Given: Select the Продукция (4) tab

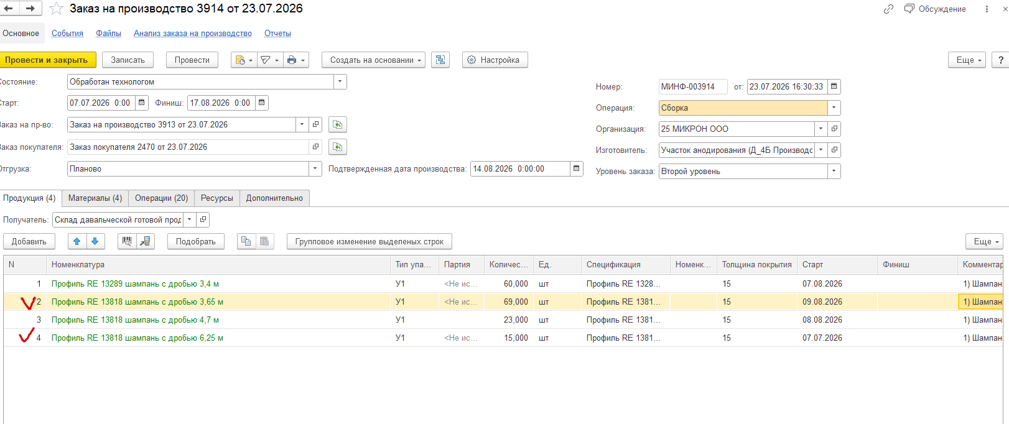Looking at the screenshot, I should [29, 198].
